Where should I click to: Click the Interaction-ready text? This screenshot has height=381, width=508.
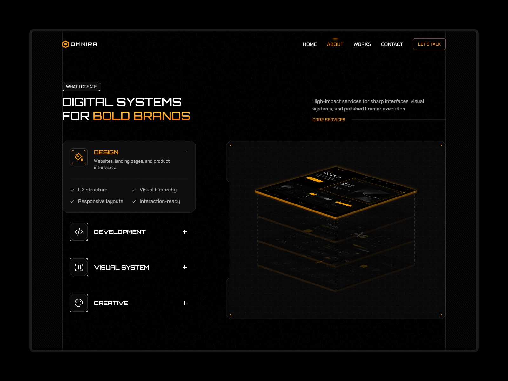point(160,201)
